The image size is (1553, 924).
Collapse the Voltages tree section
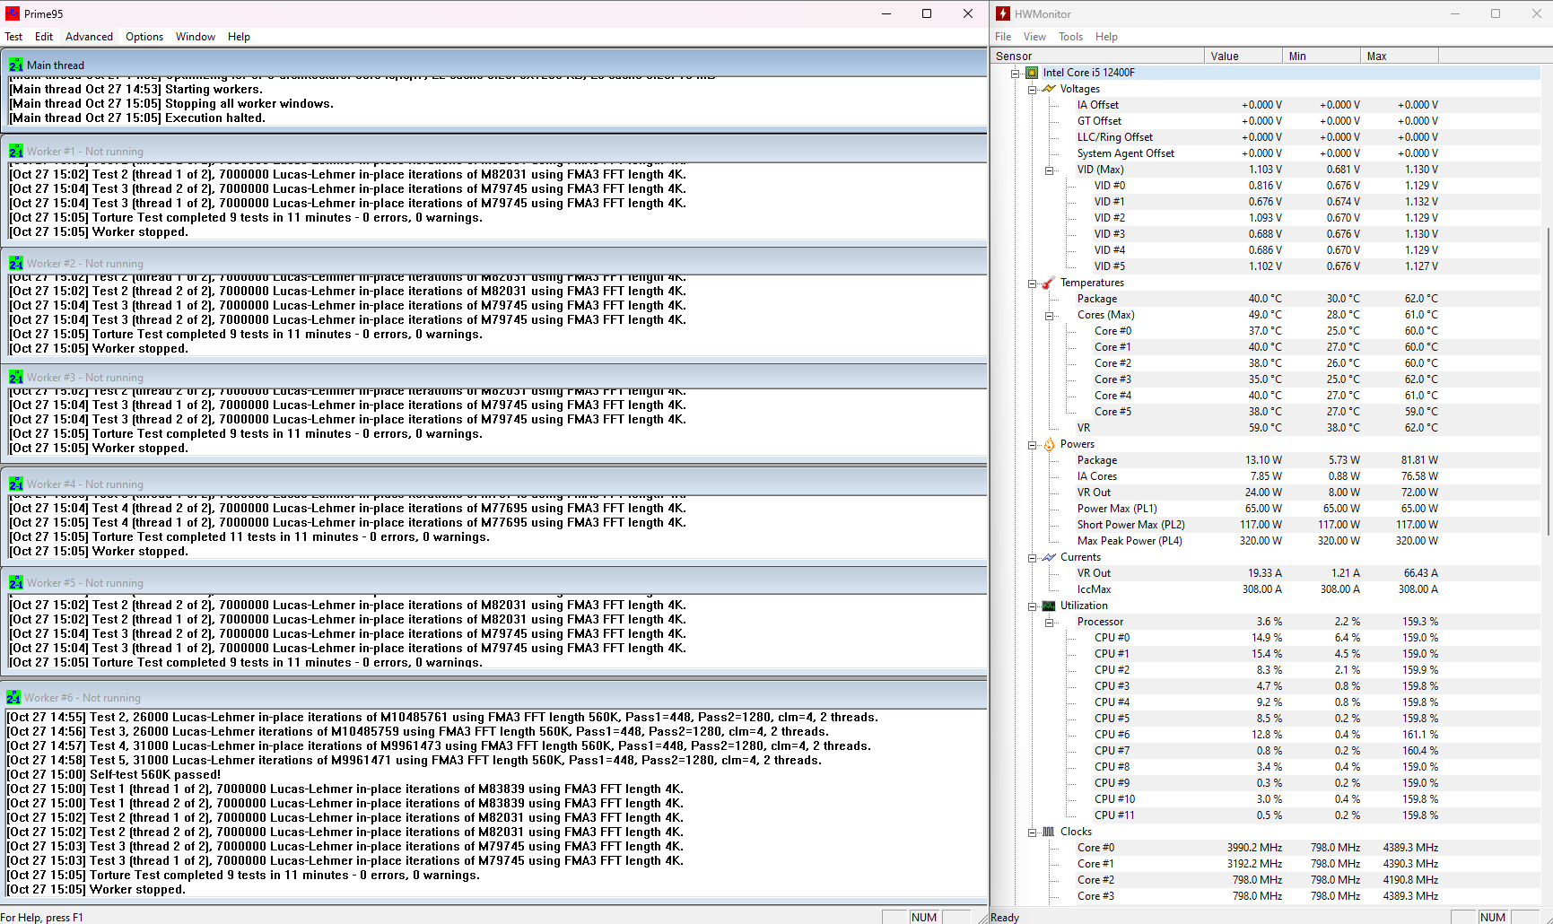pos(1033,90)
